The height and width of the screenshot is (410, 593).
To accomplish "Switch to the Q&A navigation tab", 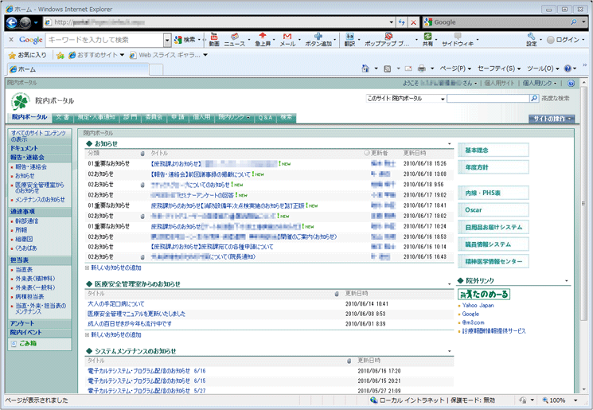I will (265, 117).
